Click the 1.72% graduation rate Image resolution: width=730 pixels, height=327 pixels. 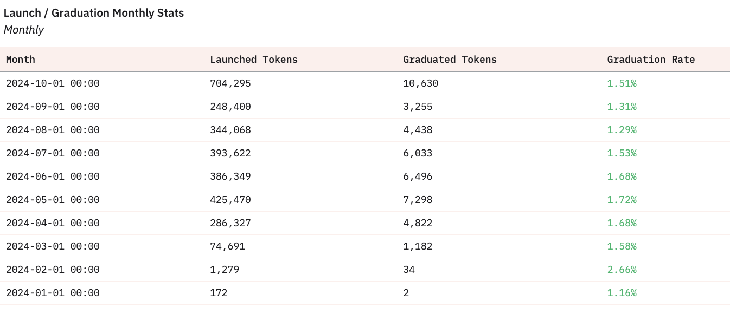coord(622,200)
